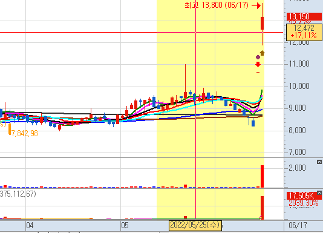Click the 9,000 price axis label
The image size is (323, 233).
(297, 108)
